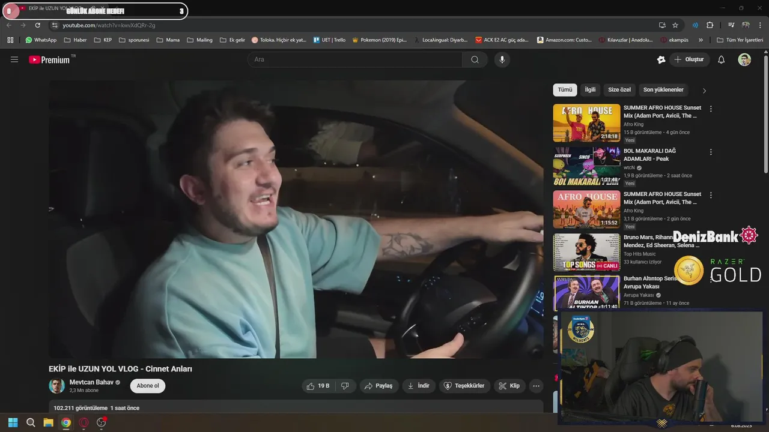Open the taskbar app with red badge
The height and width of the screenshot is (432, 769).
coord(101,422)
